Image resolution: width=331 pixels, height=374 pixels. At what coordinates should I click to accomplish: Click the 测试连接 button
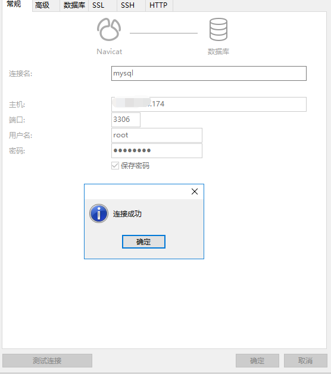pos(47,360)
